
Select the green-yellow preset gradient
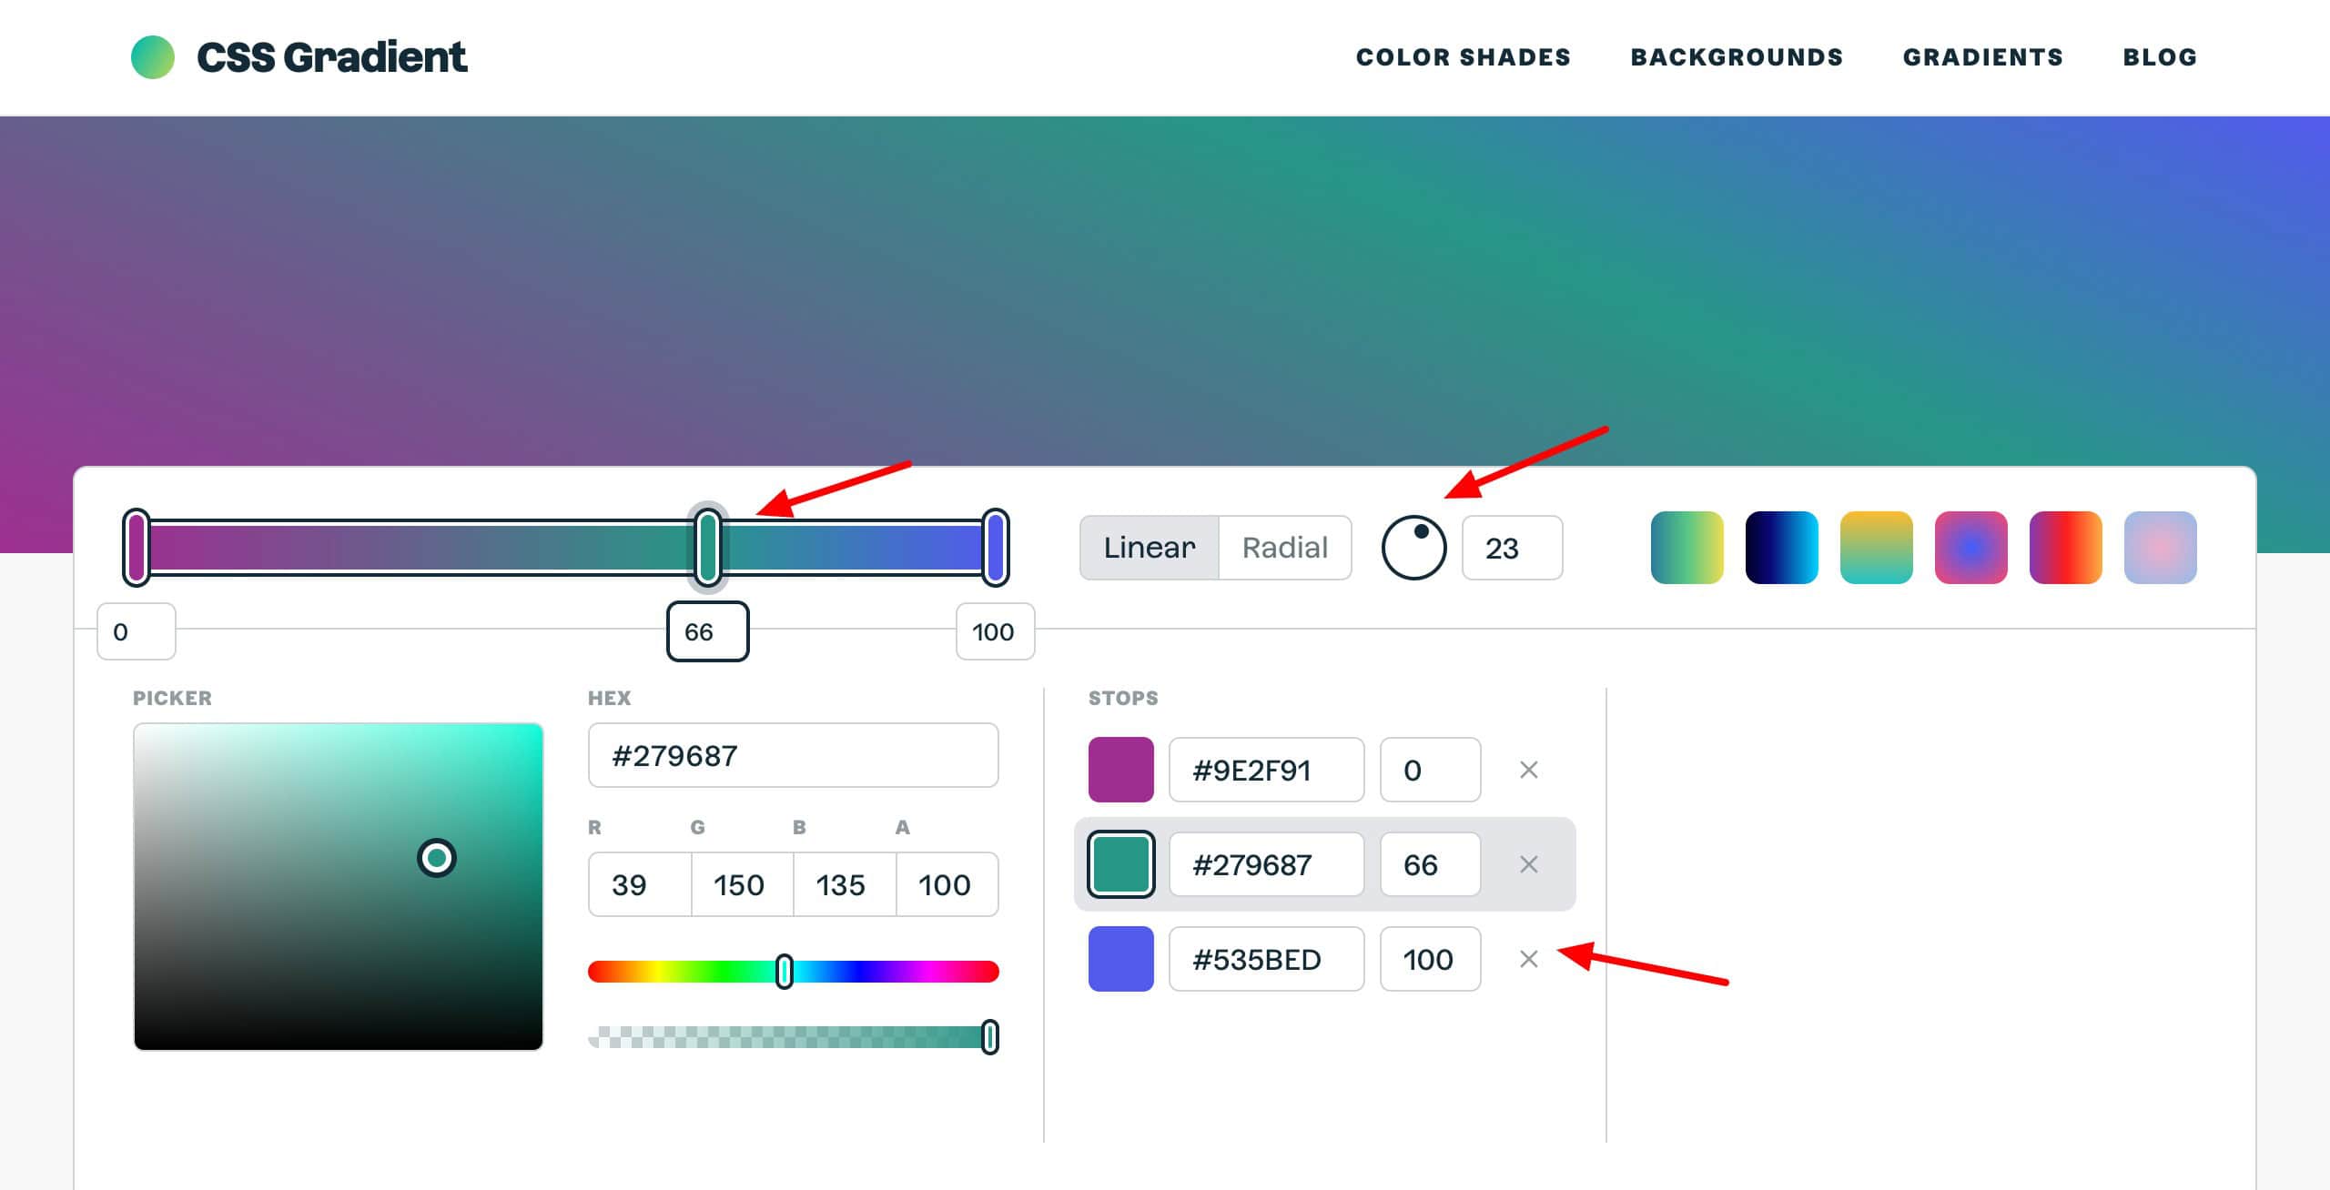(1687, 548)
